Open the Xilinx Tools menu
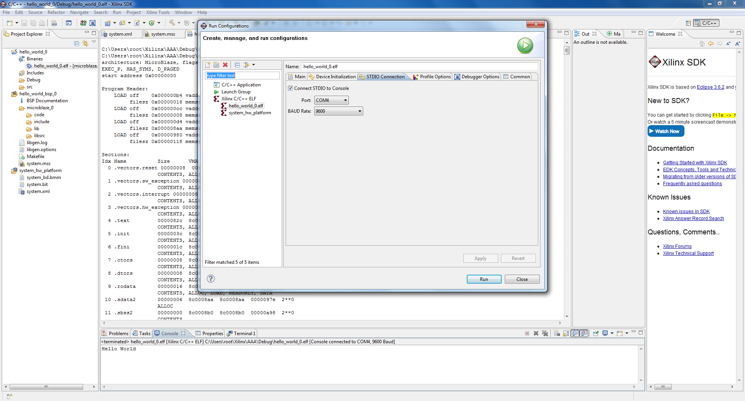The width and height of the screenshot is (745, 401). click(x=158, y=12)
